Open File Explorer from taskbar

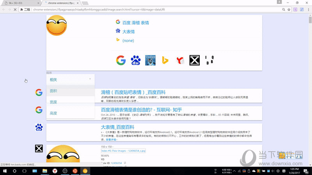point(45,171)
